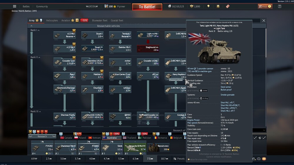The height and width of the screenshot is (165, 294).
Task: Select the Vietnam country tab
Action: coord(94,138)
